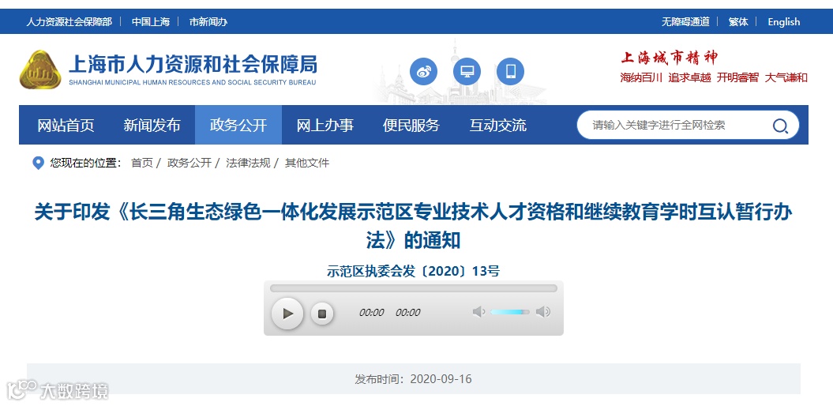833x406 pixels.
Task: Open 人力资源社会保障部 link
Action: pyautogui.click(x=69, y=22)
